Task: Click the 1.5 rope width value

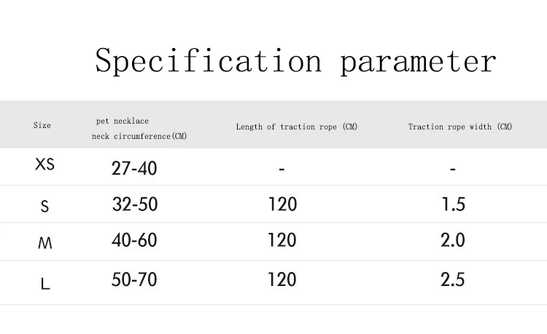Action: pyautogui.click(x=454, y=204)
